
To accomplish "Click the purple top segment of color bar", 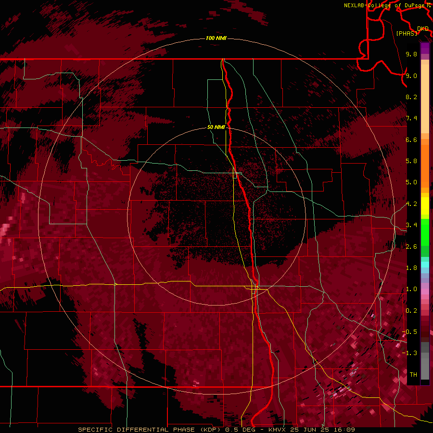I will point(425,48).
